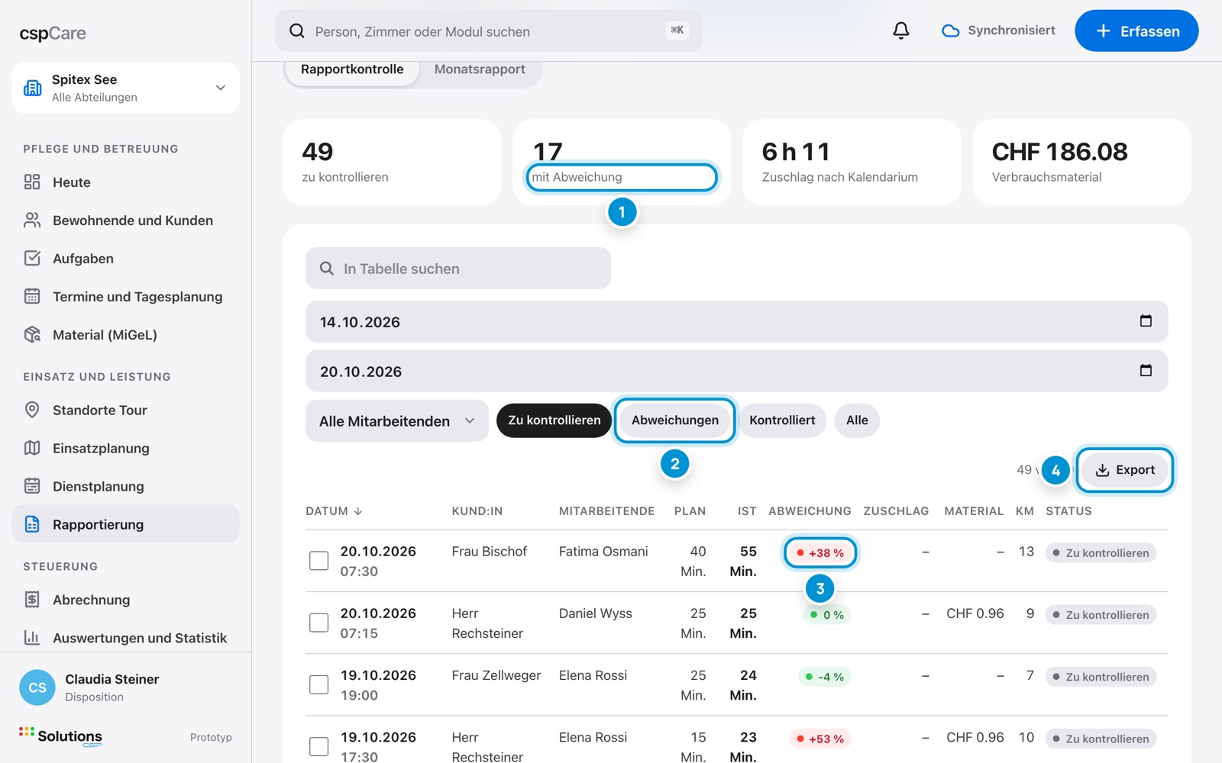The image size is (1222, 763).
Task: Open the Alle Mitarbeitenden dropdown
Action: [x=397, y=421]
